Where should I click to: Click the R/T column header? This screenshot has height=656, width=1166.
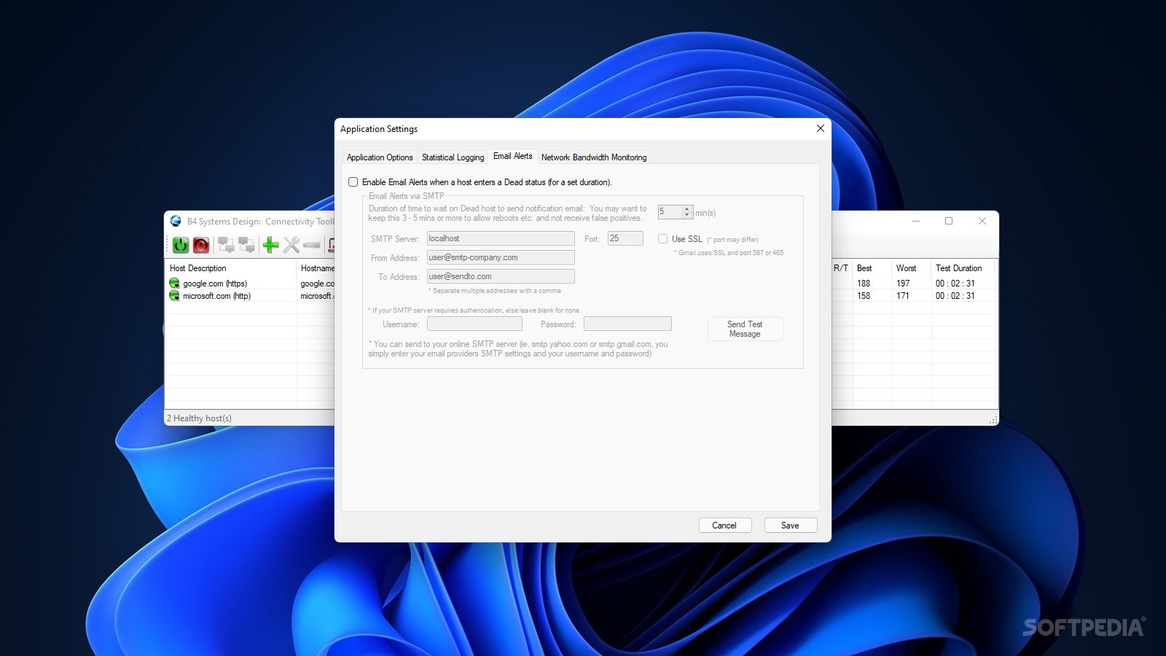(x=842, y=268)
